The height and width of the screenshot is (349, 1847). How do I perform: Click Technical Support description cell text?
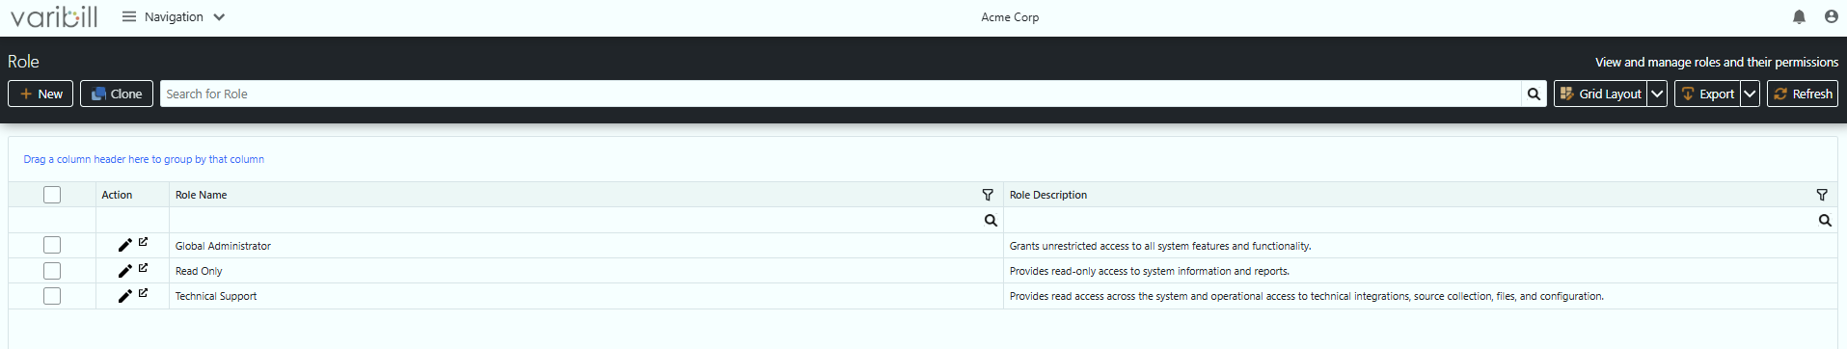click(x=1307, y=296)
